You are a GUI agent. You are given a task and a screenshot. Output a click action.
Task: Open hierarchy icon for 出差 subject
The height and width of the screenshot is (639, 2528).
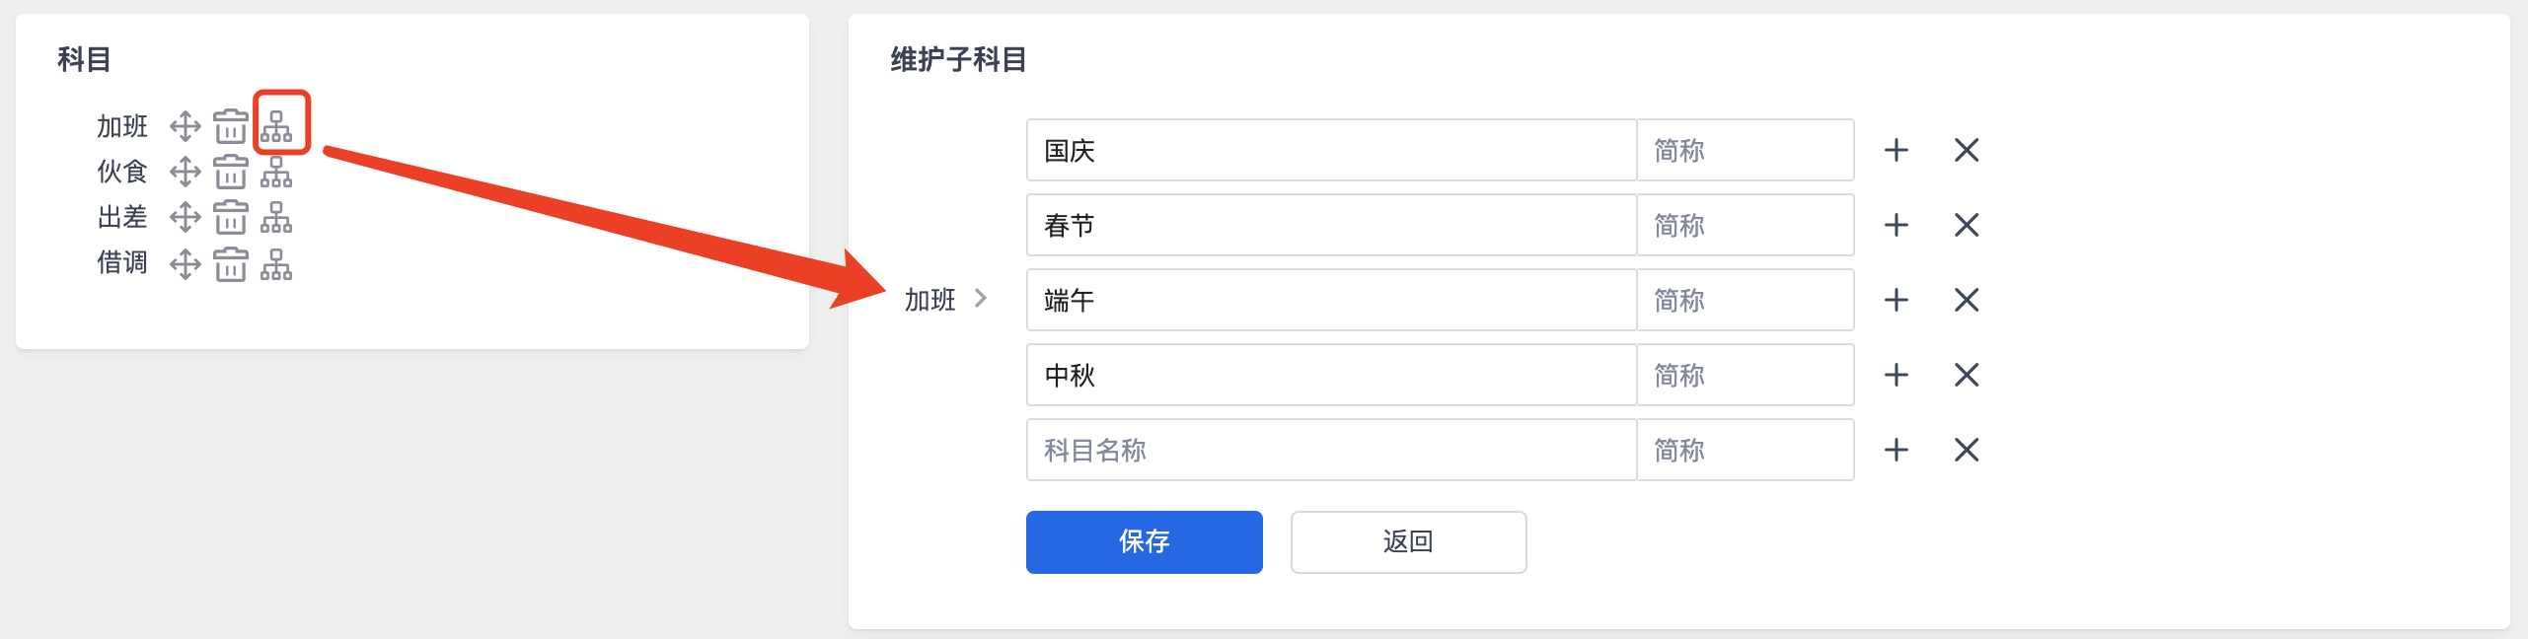click(x=276, y=217)
